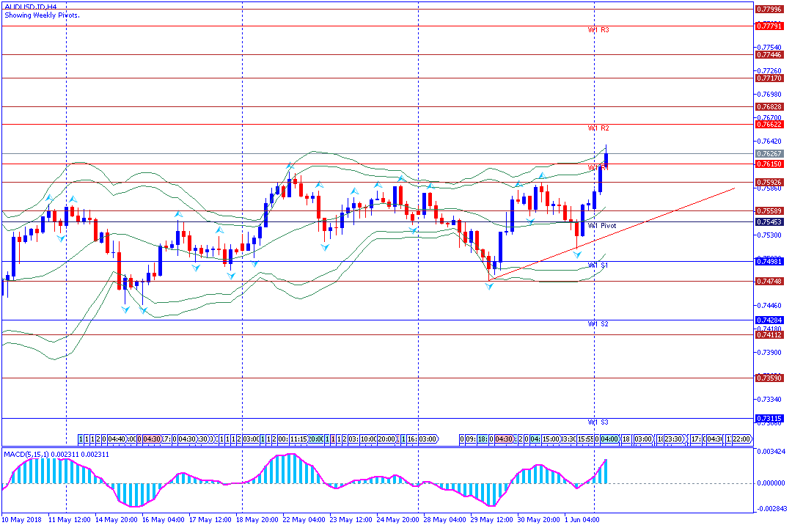
Task: Click the 23:30 event time tag
Action: (x=673, y=439)
